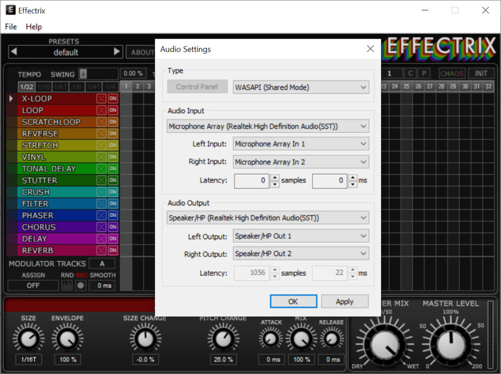Click the Control Panel button
The height and width of the screenshot is (374, 501).
coord(197,87)
